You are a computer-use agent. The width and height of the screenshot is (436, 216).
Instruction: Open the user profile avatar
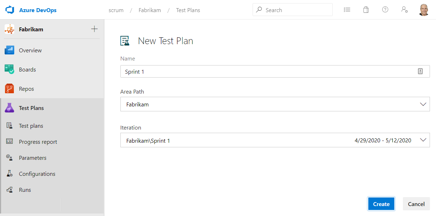[x=424, y=10]
